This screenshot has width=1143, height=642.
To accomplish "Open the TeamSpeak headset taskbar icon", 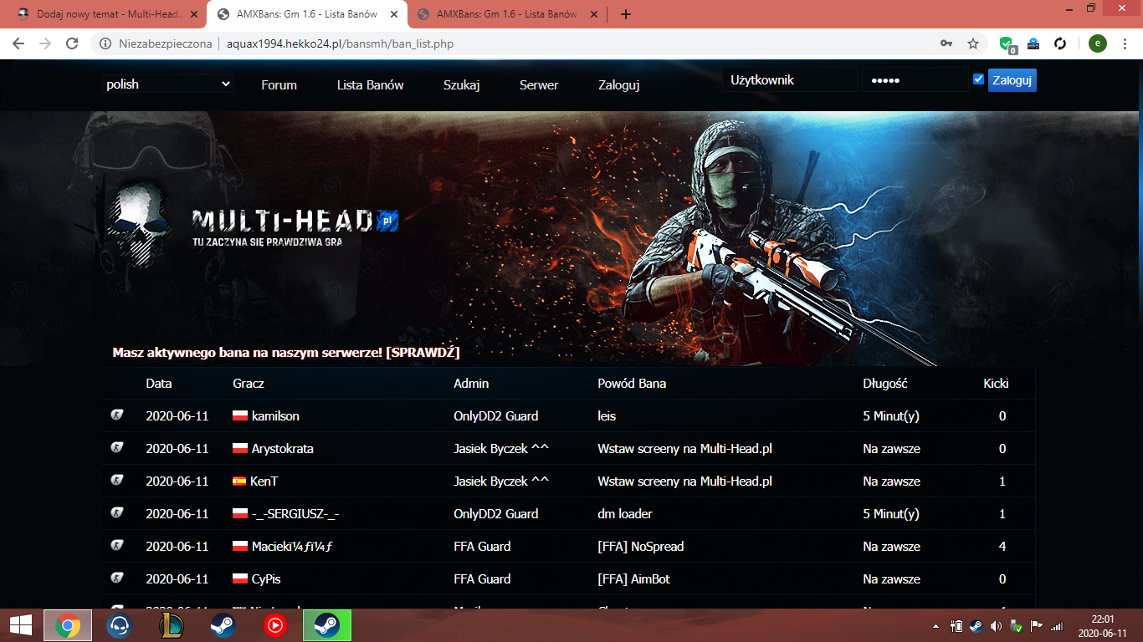I will click(x=120, y=625).
